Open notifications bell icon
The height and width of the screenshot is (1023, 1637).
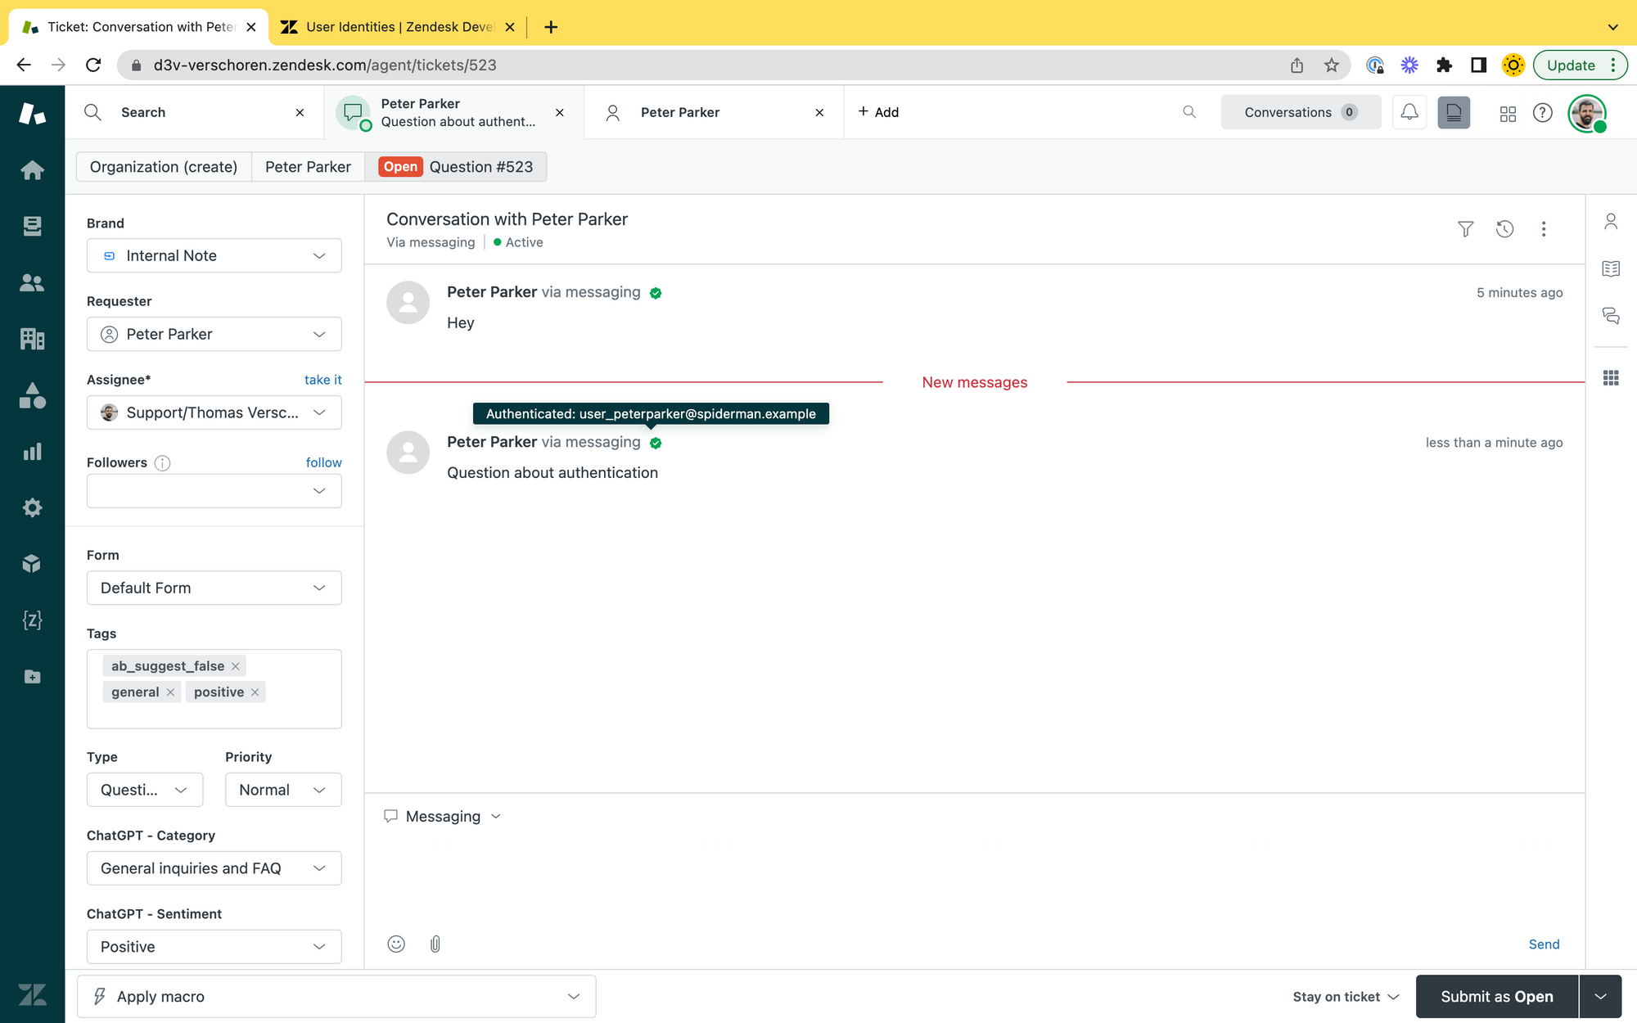coord(1409,112)
